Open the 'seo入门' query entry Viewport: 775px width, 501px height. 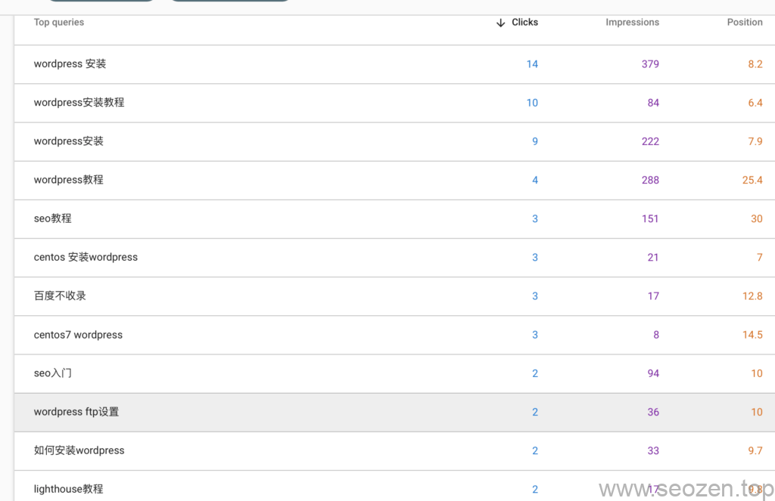pos(52,373)
